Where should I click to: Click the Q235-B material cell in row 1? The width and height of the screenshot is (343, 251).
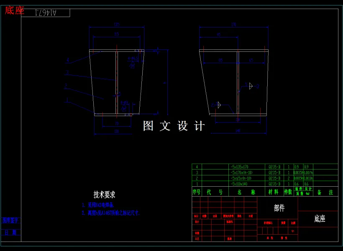coord(274,184)
